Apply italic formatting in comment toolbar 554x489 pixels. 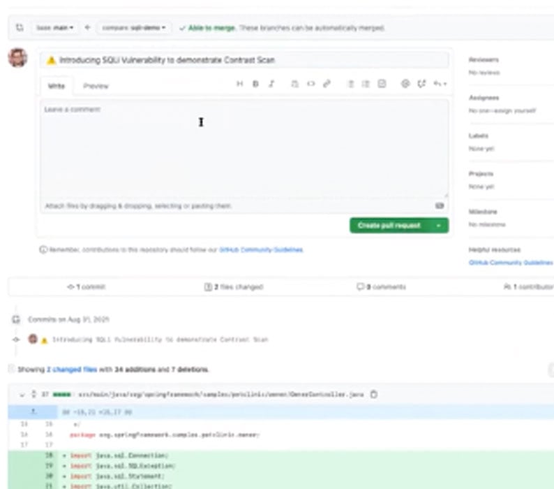coord(271,84)
